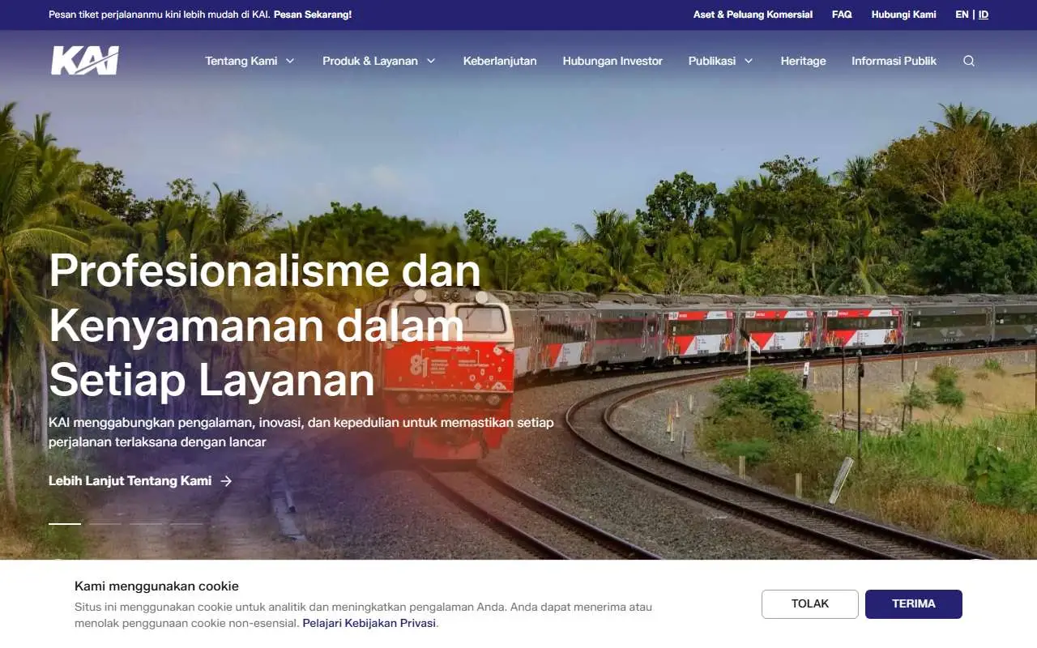Screen dimensions: 1037x648
Task: Open the search magnifier icon
Action: pos(969,61)
